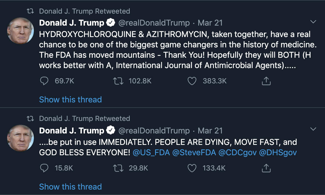Share the hydroxychloroquine tweet
The height and width of the screenshot is (195, 325).
[x=266, y=81]
